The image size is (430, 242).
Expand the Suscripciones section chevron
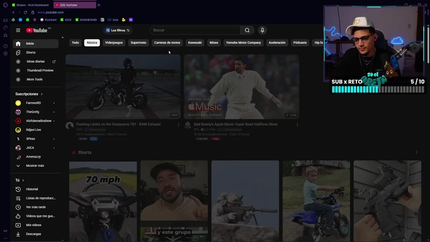(x=42, y=94)
